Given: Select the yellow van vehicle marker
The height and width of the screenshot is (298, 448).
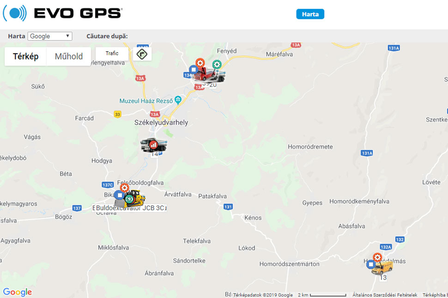Looking at the screenshot, I should click(383, 268).
